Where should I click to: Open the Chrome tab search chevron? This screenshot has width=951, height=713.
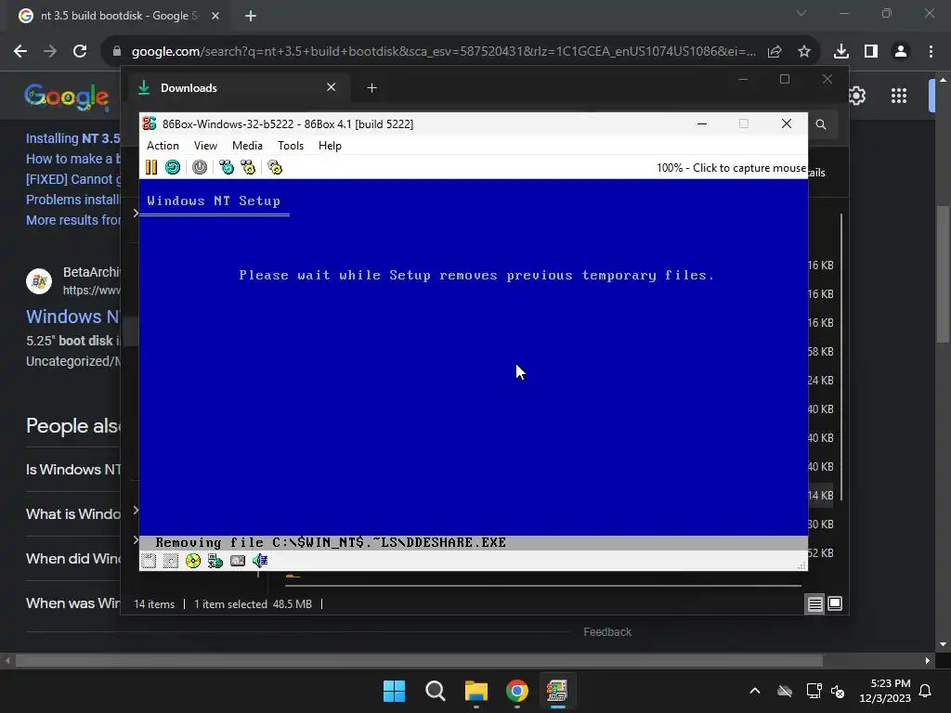(801, 13)
